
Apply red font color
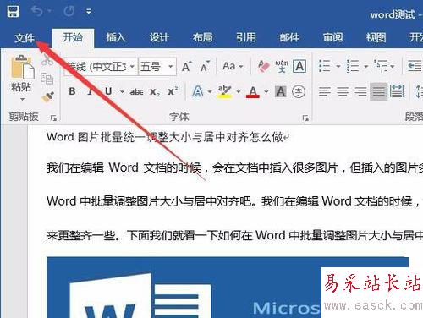253,91
